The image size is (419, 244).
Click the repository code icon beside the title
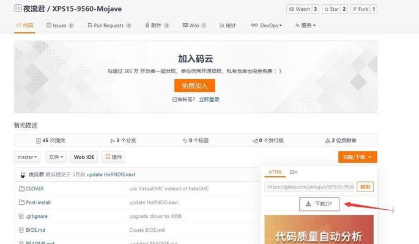click(x=18, y=9)
